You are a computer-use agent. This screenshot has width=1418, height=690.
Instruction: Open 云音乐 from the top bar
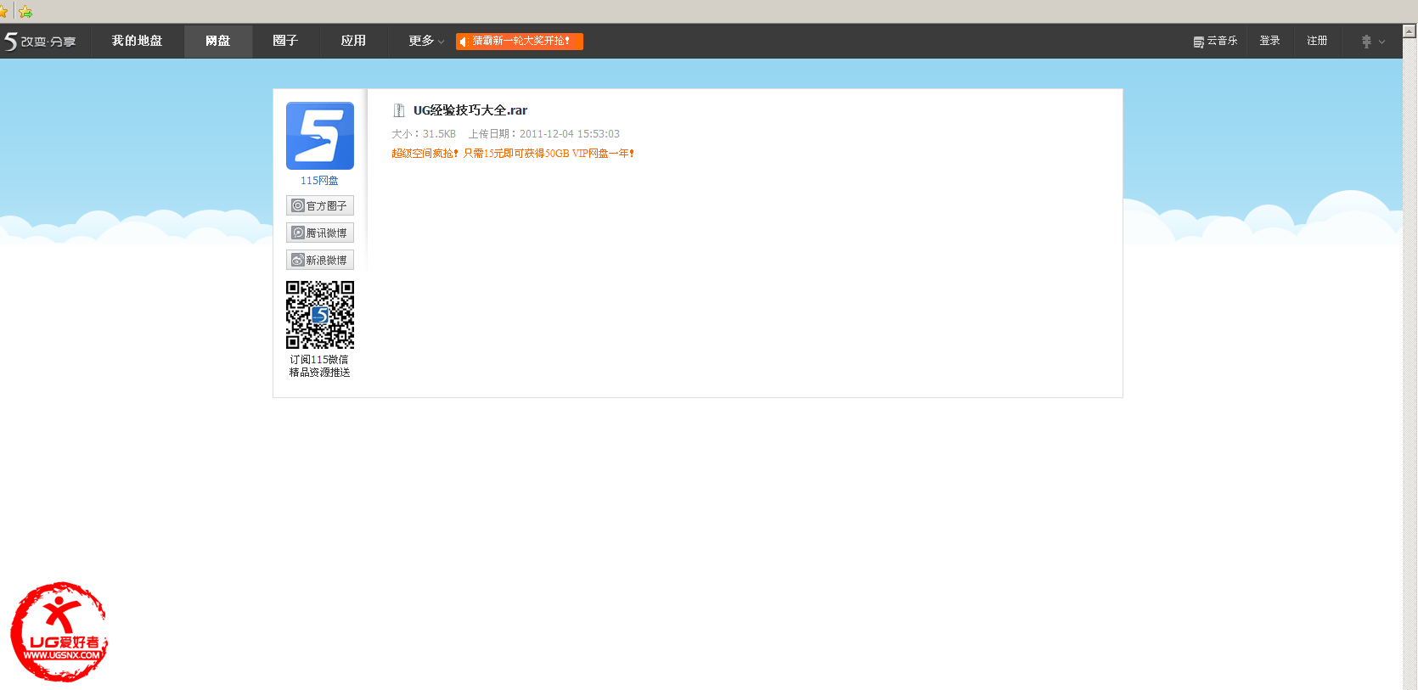pyautogui.click(x=1215, y=41)
